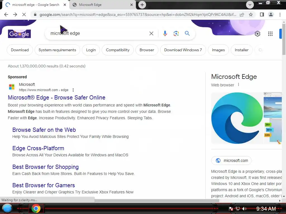This screenshot has height=214, width=286.
Task: Stop loading the page
Action: [x=24, y=14]
